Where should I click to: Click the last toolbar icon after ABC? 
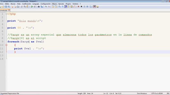coord(97,7)
